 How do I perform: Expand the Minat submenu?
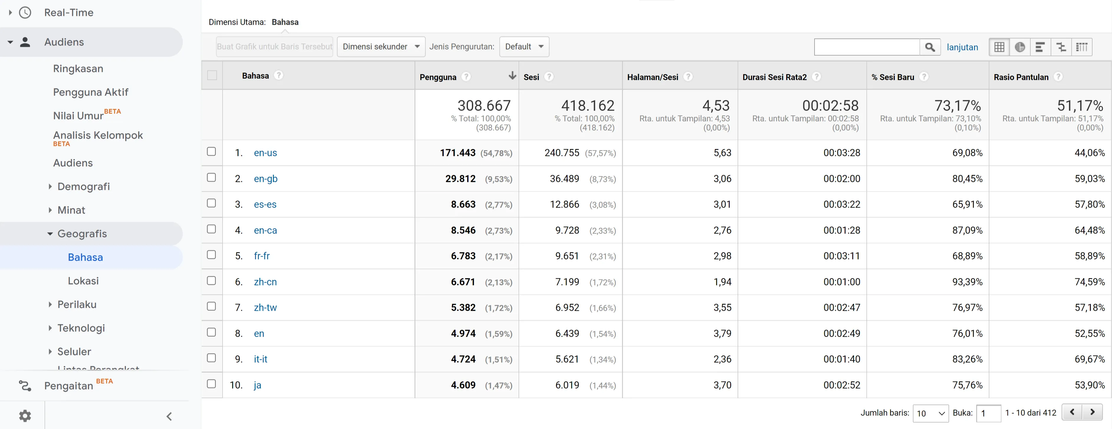pyautogui.click(x=50, y=210)
